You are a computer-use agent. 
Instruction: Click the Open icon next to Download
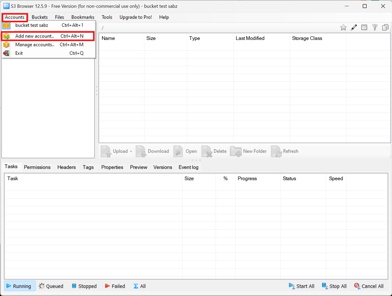point(186,151)
